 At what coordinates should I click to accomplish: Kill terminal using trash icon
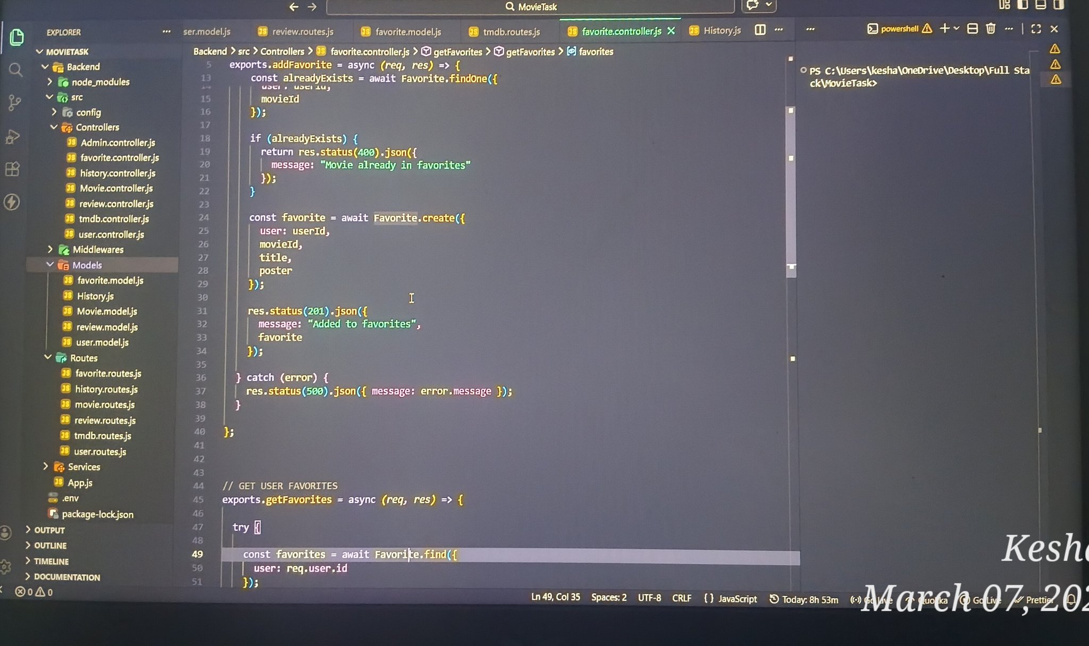(x=990, y=29)
